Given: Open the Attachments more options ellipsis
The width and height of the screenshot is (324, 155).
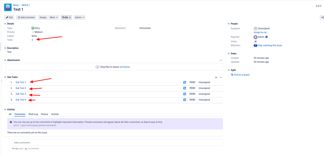Looking at the screenshot, I should coord(221,60).
